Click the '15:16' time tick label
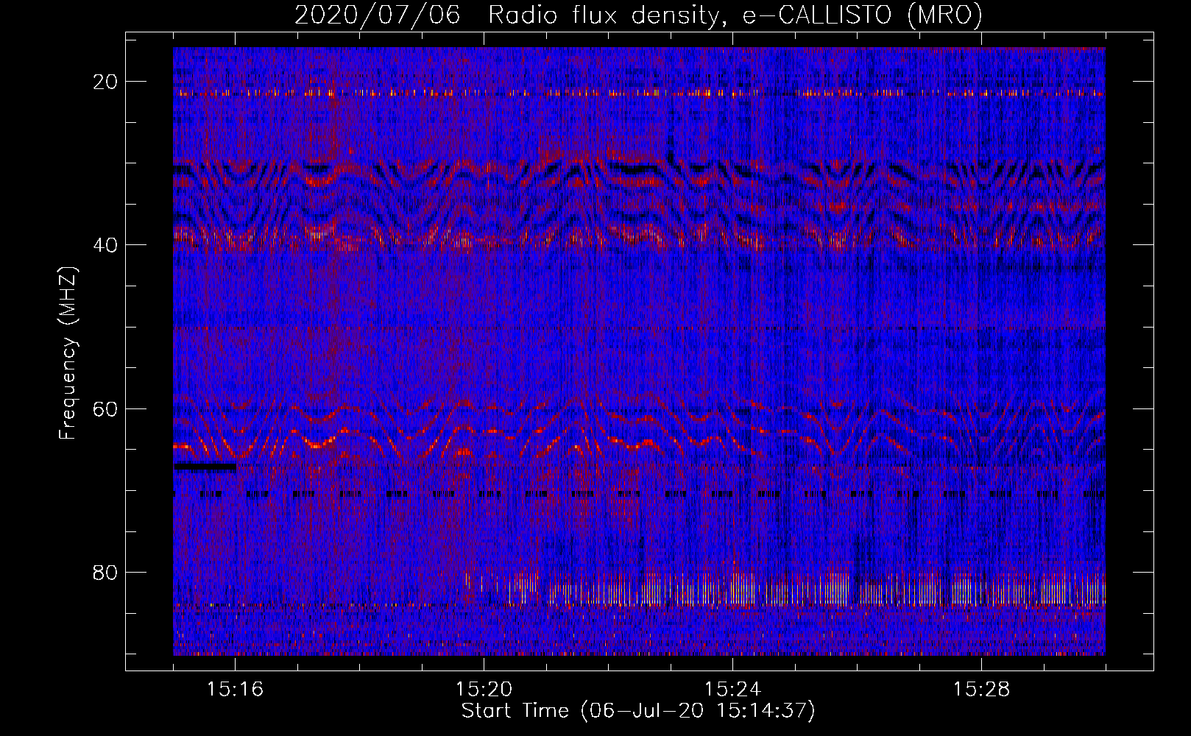The width and height of the screenshot is (1191, 736). [236, 690]
